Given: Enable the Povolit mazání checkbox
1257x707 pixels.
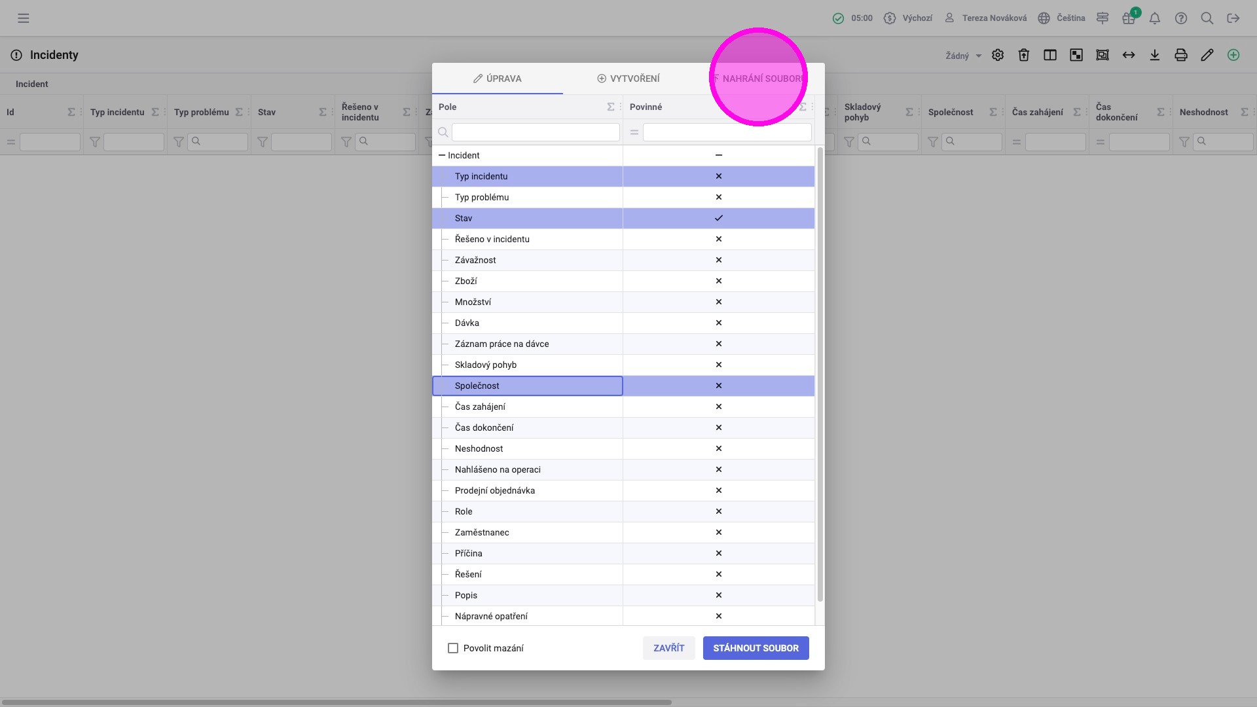Looking at the screenshot, I should (x=453, y=648).
